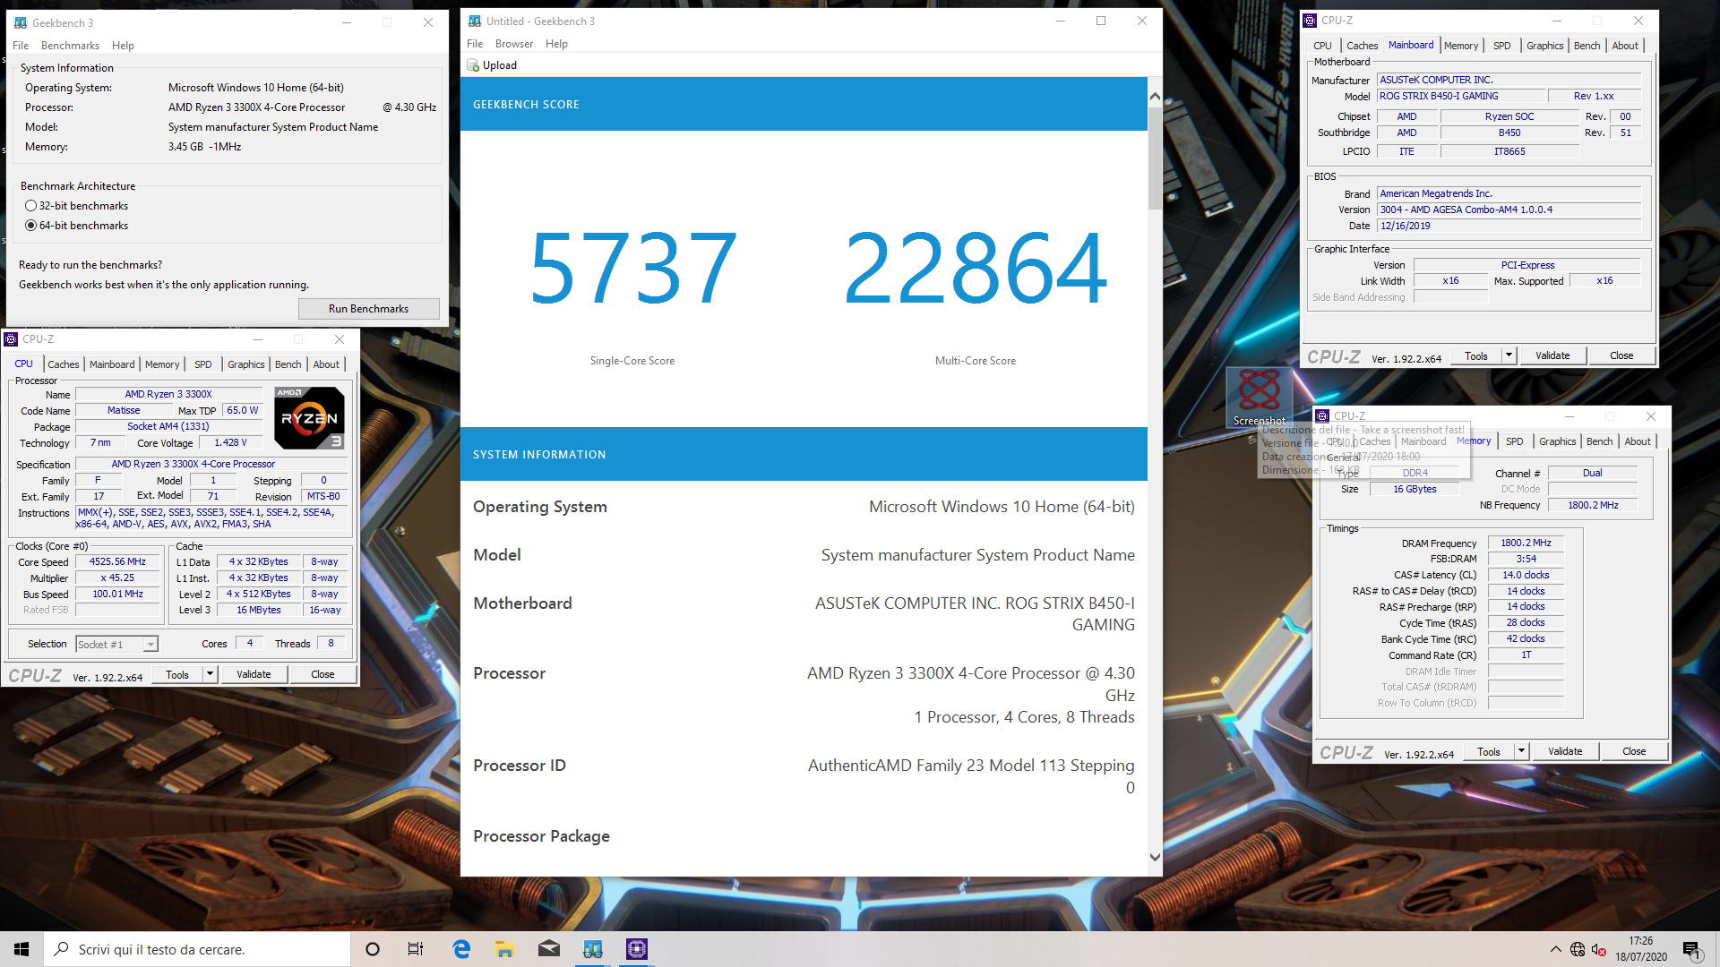1720x967 pixels.
Task: Open the Windows Start menu
Action: [21, 949]
